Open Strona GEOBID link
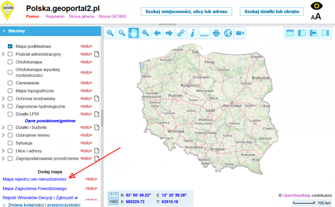 coord(112,17)
